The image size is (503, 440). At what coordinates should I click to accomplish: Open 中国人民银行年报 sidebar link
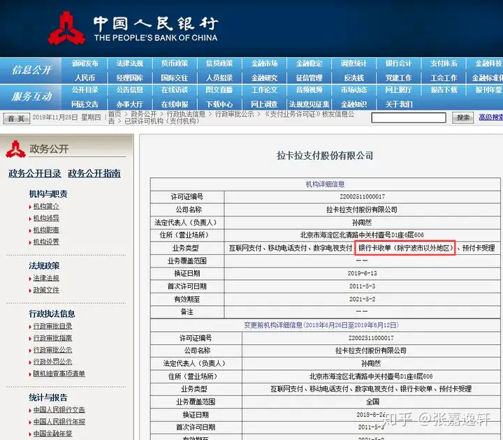(x=59, y=422)
